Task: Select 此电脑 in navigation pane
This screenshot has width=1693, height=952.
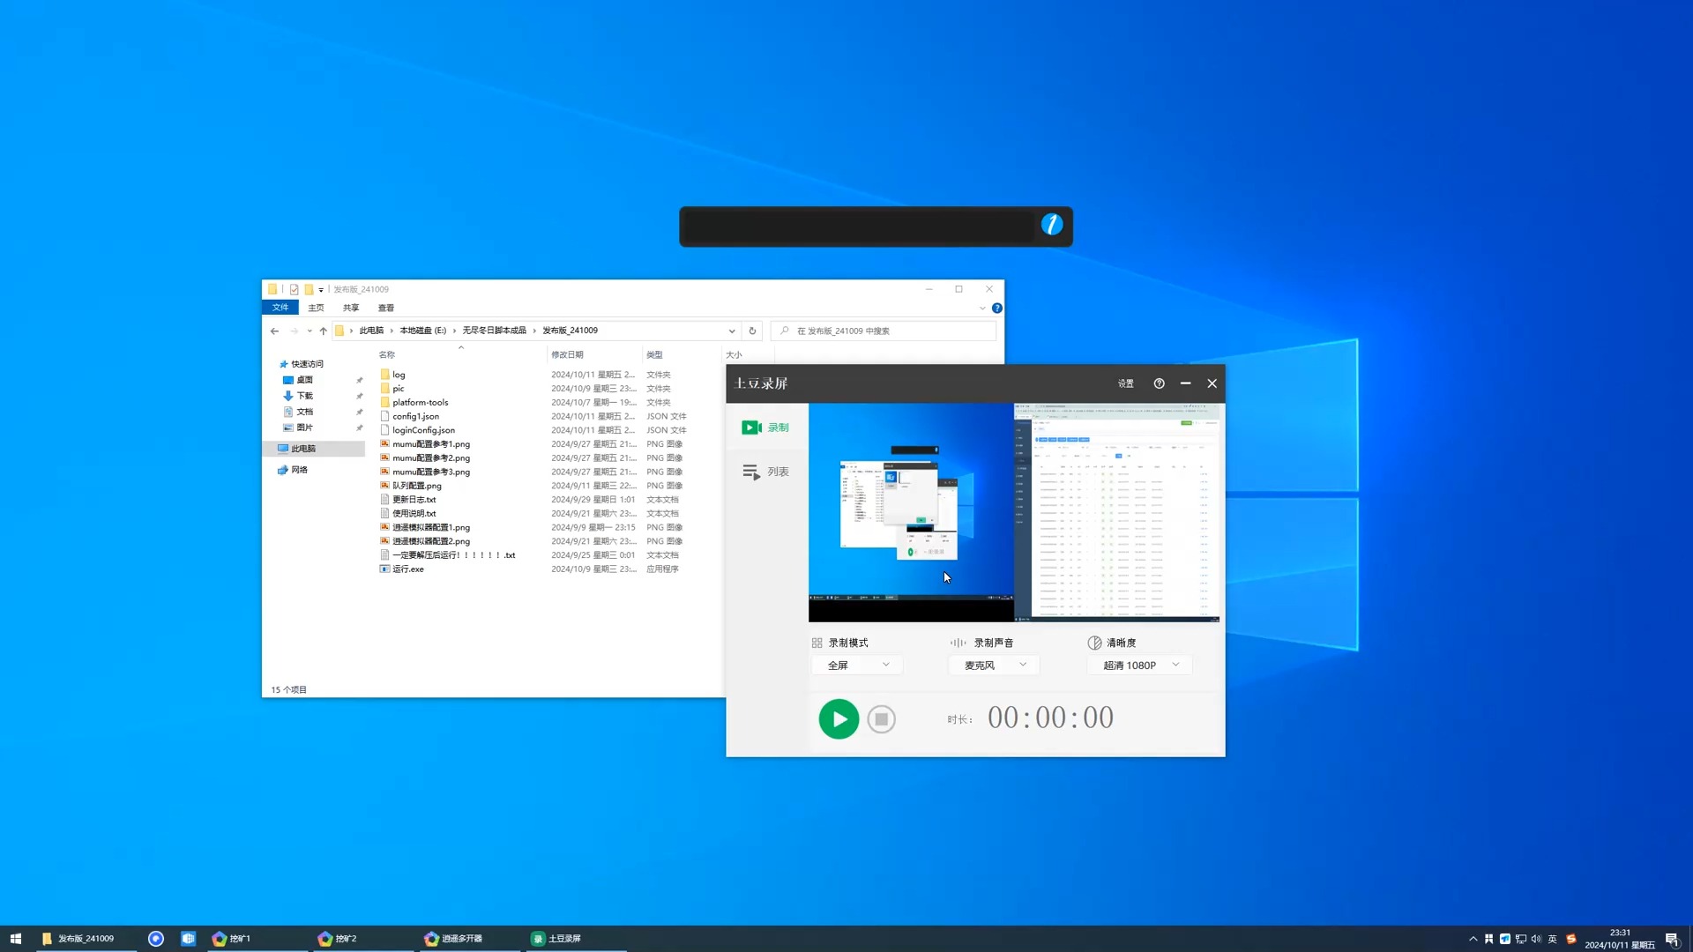Action: point(303,449)
